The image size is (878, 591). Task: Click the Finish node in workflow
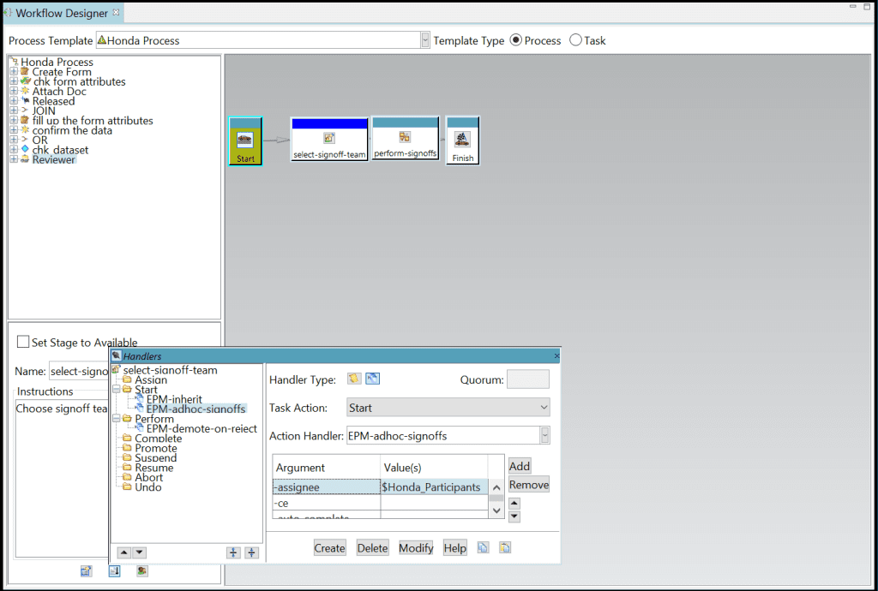(462, 140)
